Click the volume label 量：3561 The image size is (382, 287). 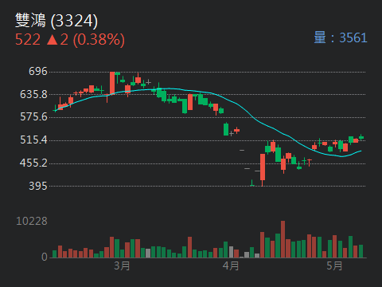click(x=341, y=37)
